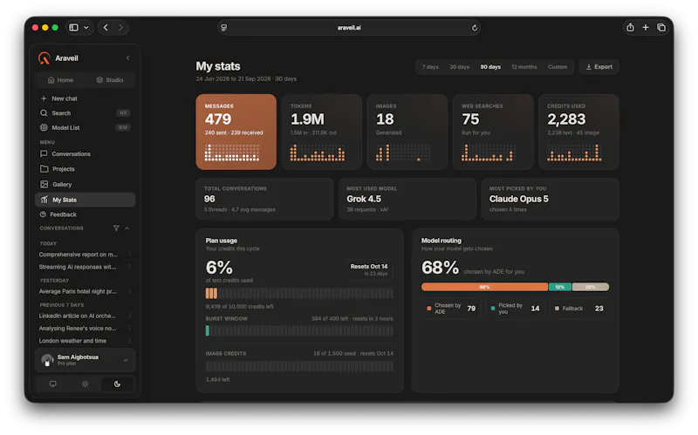Open the Projects folder item
698x435 pixels.
pyautogui.click(x=85, y=169)
